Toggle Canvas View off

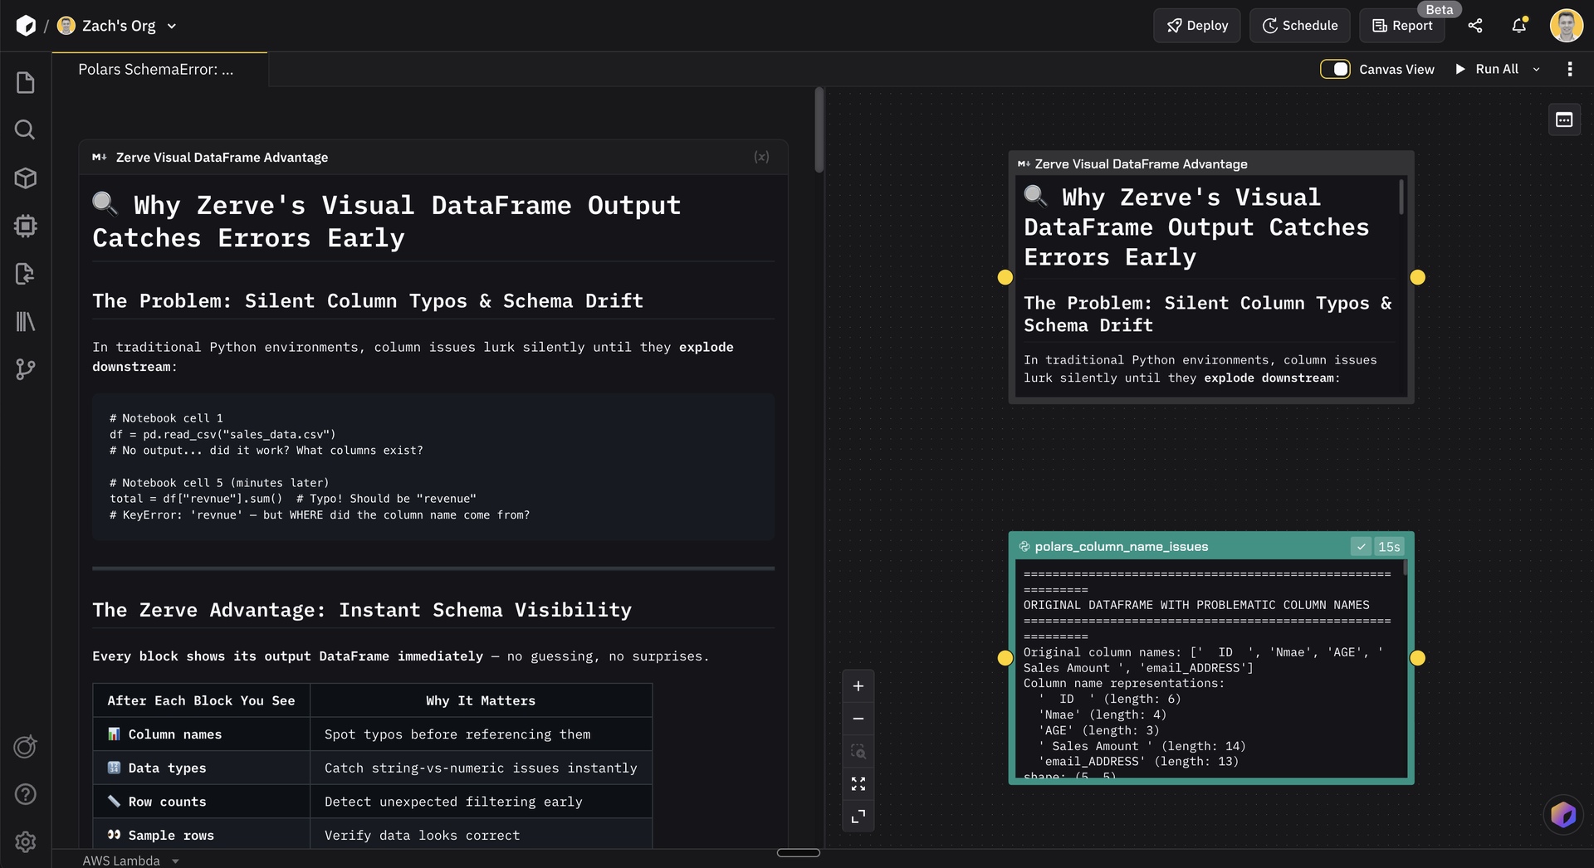click(1335, 69)
